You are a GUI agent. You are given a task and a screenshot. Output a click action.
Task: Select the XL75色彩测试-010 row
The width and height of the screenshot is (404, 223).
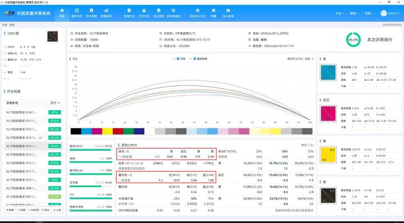(34, 180)
